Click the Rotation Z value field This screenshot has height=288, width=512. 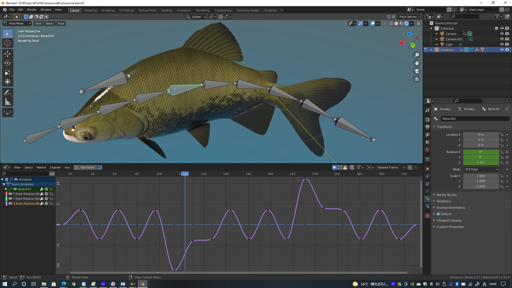(481, 162)
